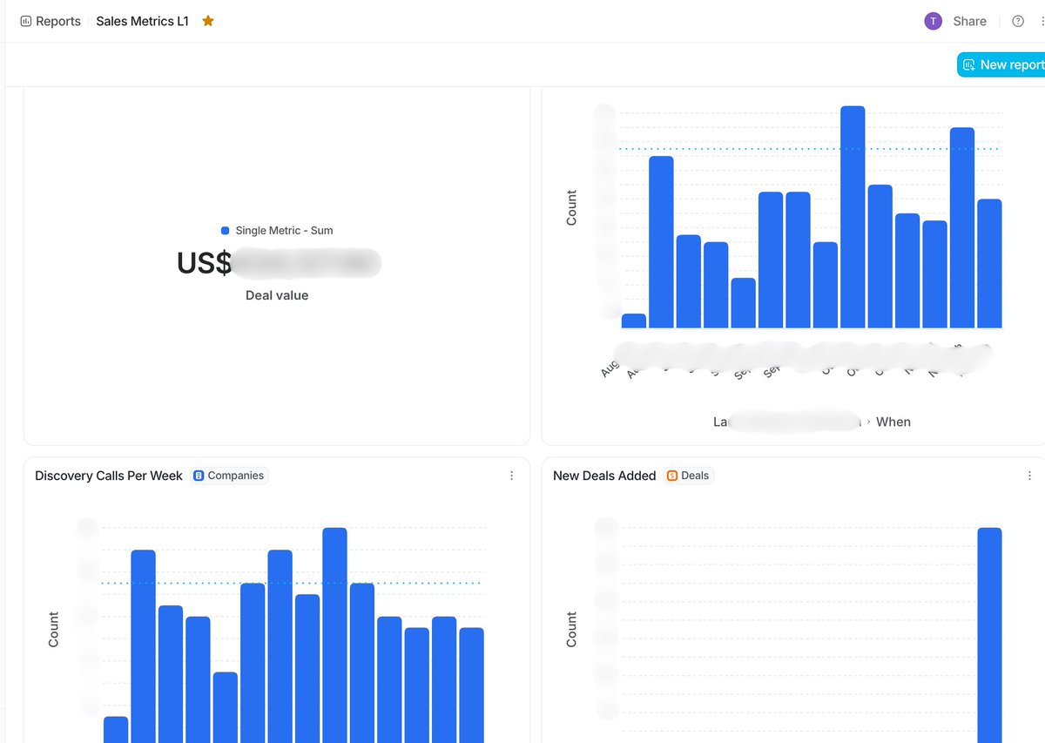Image resolution: width=1045 pixels, height=743 pixels.
Task: Click the Discovery Calls Per Week title
Action: click(109, 476)
